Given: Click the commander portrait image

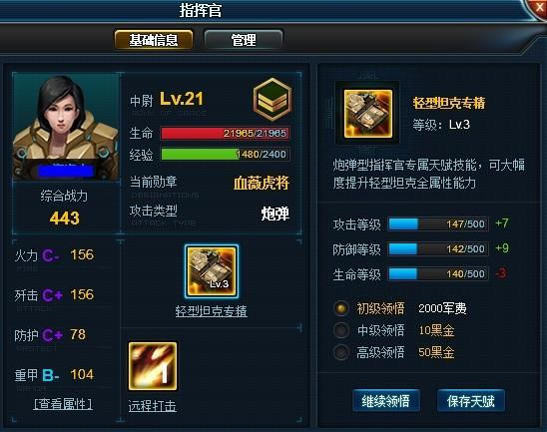Looking at the screenshot, I should pyautogui.click(x=66, y=127).
